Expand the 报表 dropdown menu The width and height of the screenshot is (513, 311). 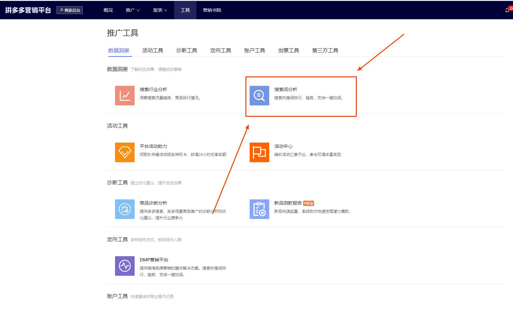pos(160,10)
